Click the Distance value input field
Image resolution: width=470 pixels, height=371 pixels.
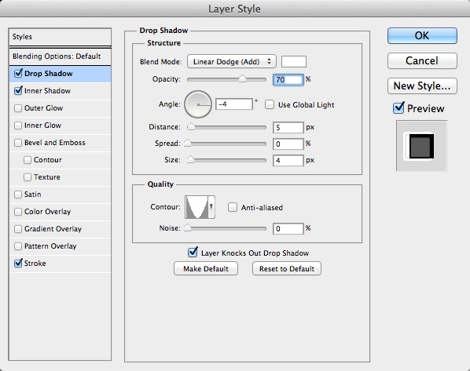tap(288, 127)
